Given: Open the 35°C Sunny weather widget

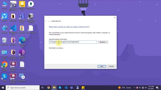Looking at the screenshot, I should pos(125,87).
